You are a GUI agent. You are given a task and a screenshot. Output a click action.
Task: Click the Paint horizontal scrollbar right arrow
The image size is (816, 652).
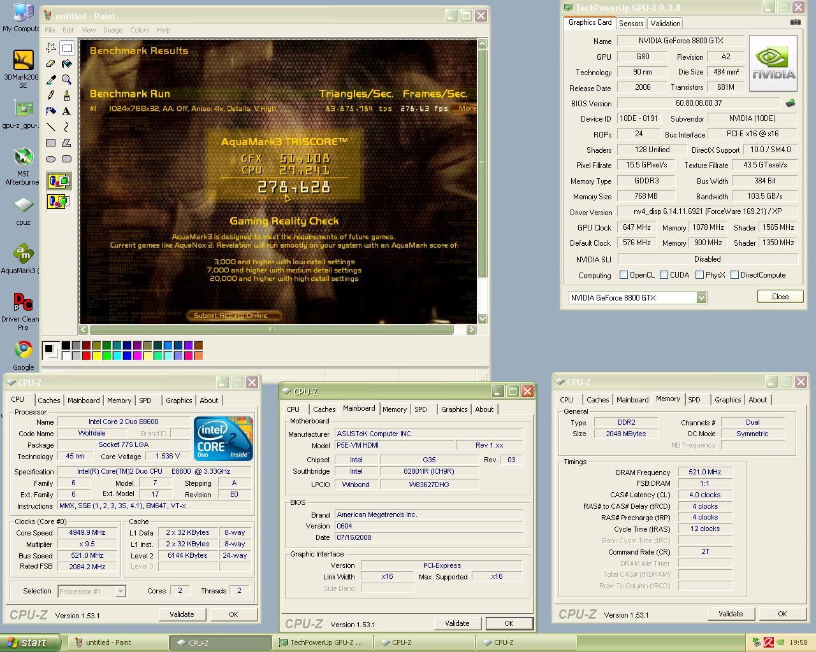click(x=471, y=329)
